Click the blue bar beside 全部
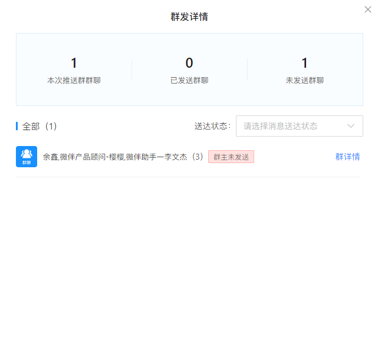 tap(17, 127)
